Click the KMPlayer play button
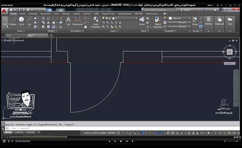Image resolution: width=242 pixels, height=148 pixels. [x=121, y=141]
